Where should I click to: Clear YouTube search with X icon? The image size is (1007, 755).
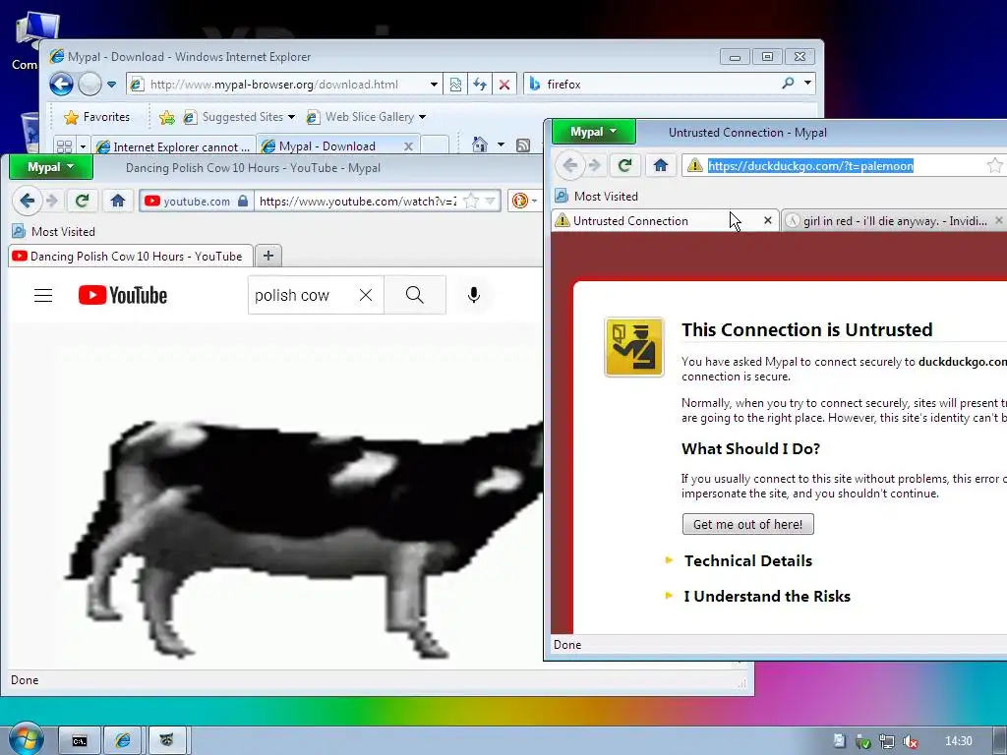[366, 295]
